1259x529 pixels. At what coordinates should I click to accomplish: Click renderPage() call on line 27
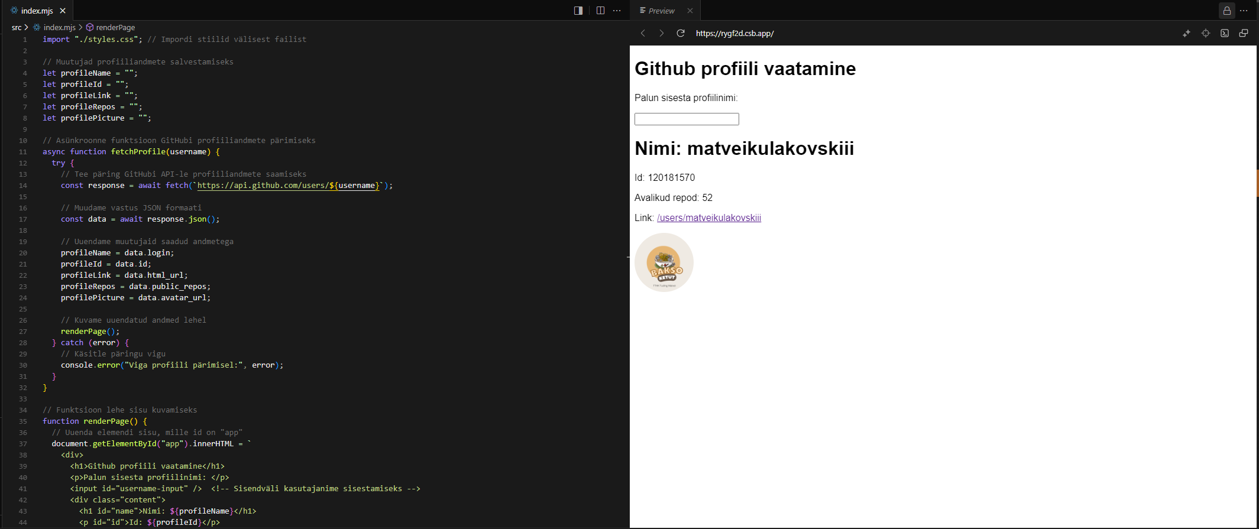[90, 331]
